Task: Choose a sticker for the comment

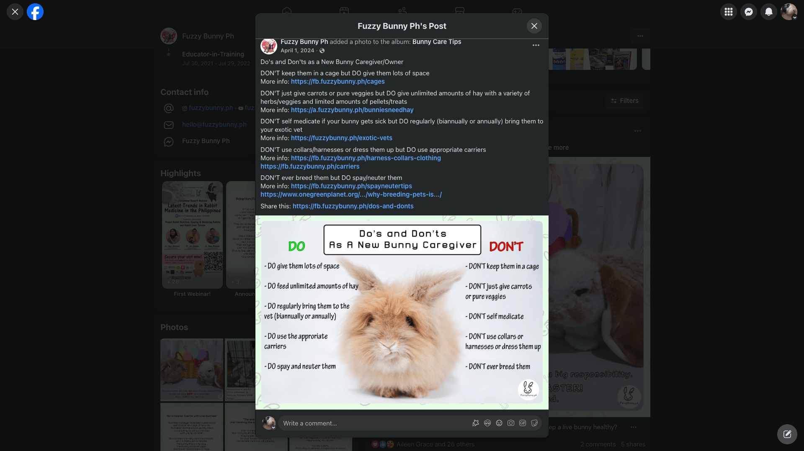Action: (534, 423)
